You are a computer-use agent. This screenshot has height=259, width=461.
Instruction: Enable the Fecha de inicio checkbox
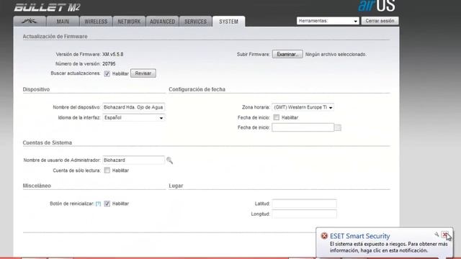click(277, 117)
